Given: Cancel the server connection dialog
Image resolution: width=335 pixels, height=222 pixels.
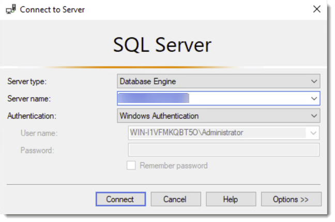Looking at the screenshot, I should point(176,199).
